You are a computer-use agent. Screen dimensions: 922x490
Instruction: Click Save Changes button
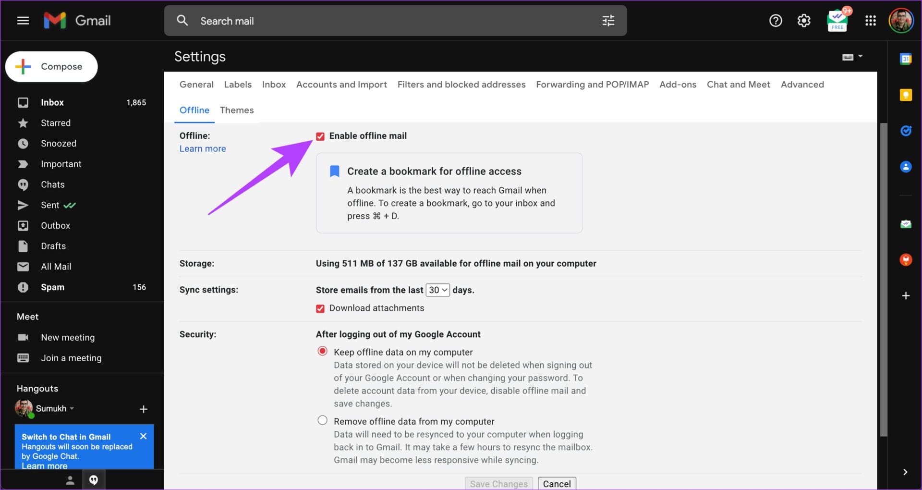coord(499,483)
